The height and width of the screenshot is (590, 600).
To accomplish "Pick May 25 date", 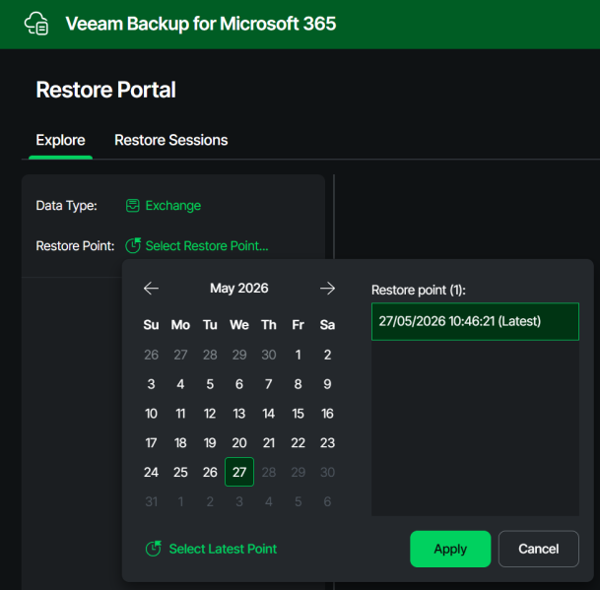I will tap(180, 472).
